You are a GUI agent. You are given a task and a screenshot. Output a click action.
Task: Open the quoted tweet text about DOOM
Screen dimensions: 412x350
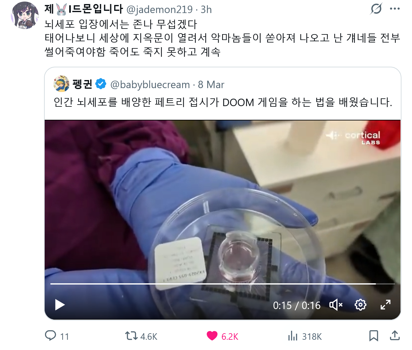[x=223, y=102]
